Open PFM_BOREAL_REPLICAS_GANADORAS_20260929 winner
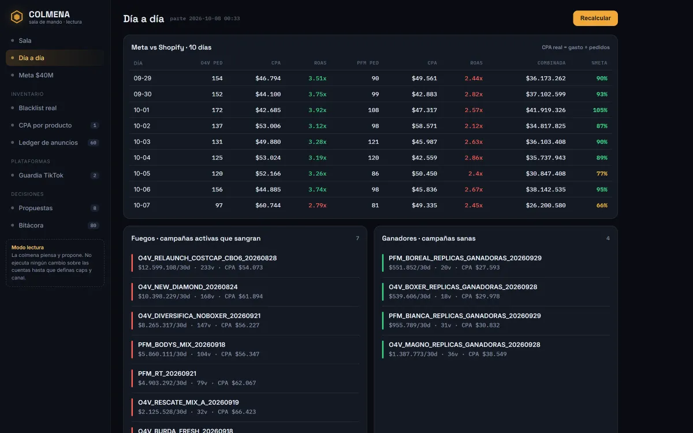The image size is (693, 433). 496,263
